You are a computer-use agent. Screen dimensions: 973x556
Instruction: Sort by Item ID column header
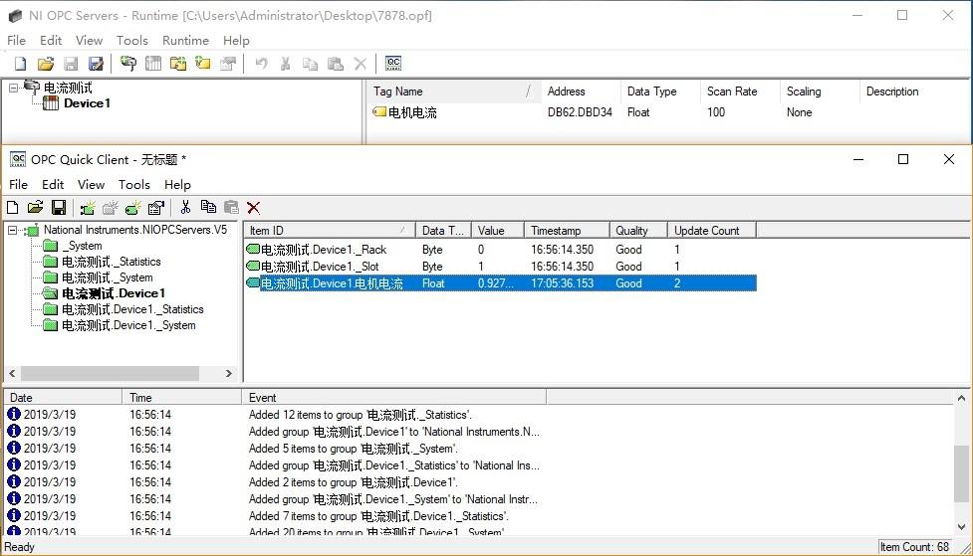(x=329, y=231)
